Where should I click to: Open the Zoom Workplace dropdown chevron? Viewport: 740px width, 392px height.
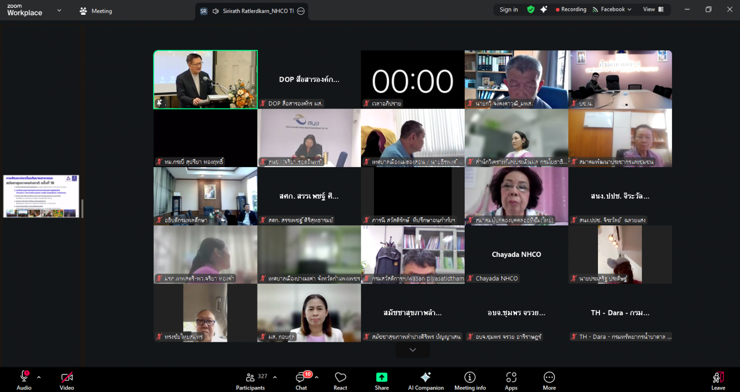click(59, 10)
